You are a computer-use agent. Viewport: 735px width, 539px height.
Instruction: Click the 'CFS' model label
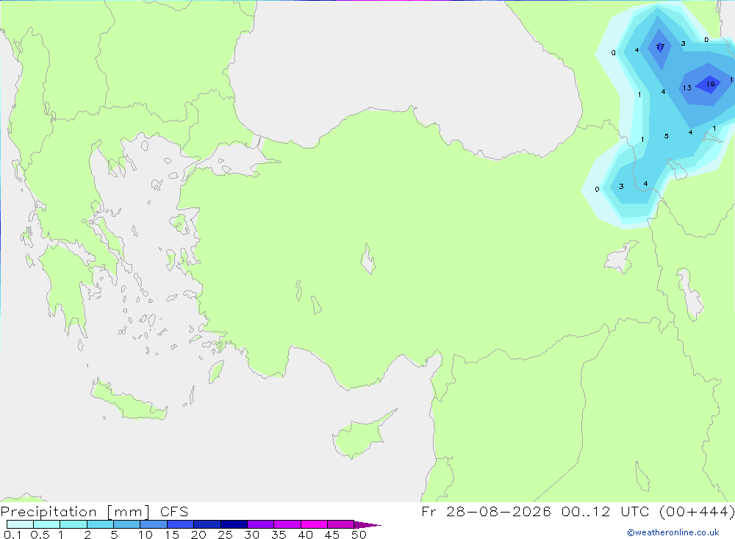coord(174,512)
